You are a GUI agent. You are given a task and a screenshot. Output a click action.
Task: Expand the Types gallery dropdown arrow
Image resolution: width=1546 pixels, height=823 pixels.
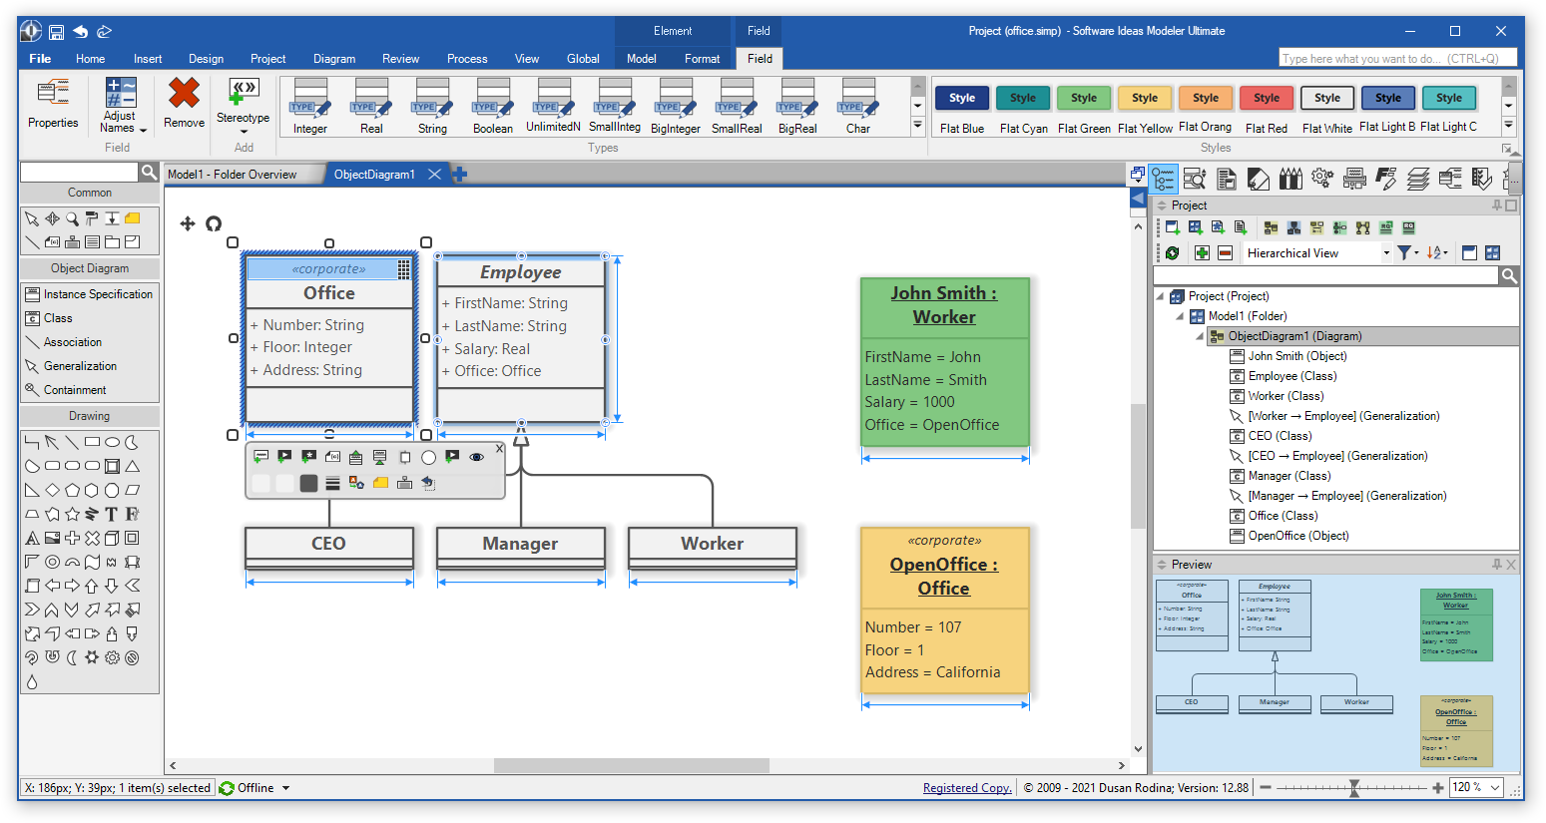917,125
